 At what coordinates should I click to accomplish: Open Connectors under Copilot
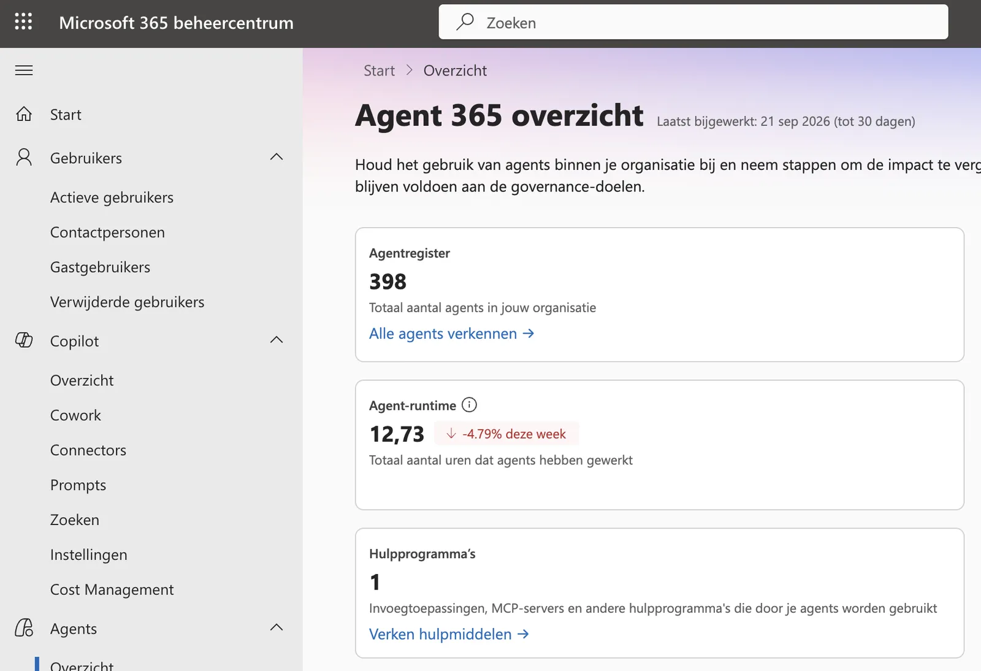[x=88, y=451]
